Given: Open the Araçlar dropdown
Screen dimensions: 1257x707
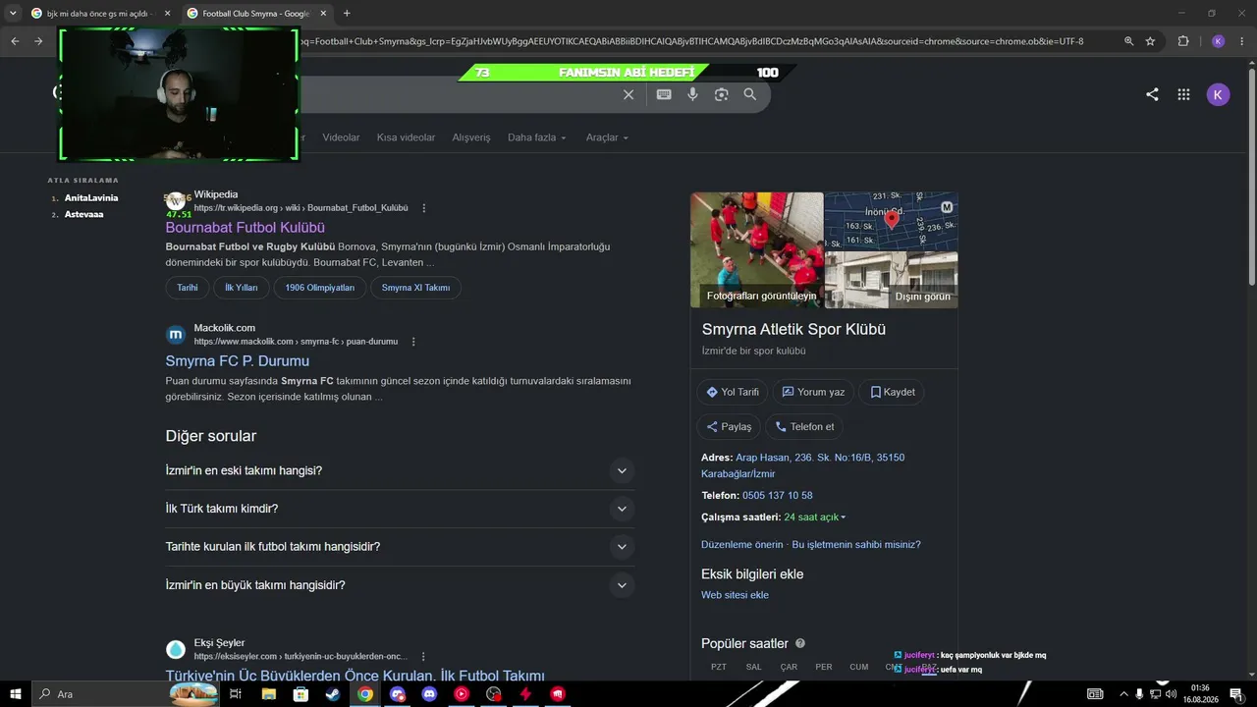Looking at the screenshot, I should click(607, 137).
